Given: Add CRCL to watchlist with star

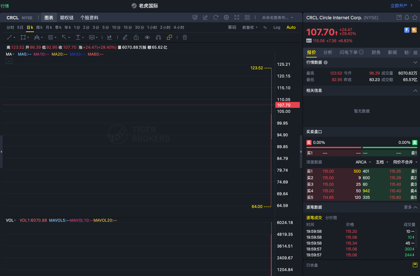Looking at the screenshot, I should tap(415, 17).
